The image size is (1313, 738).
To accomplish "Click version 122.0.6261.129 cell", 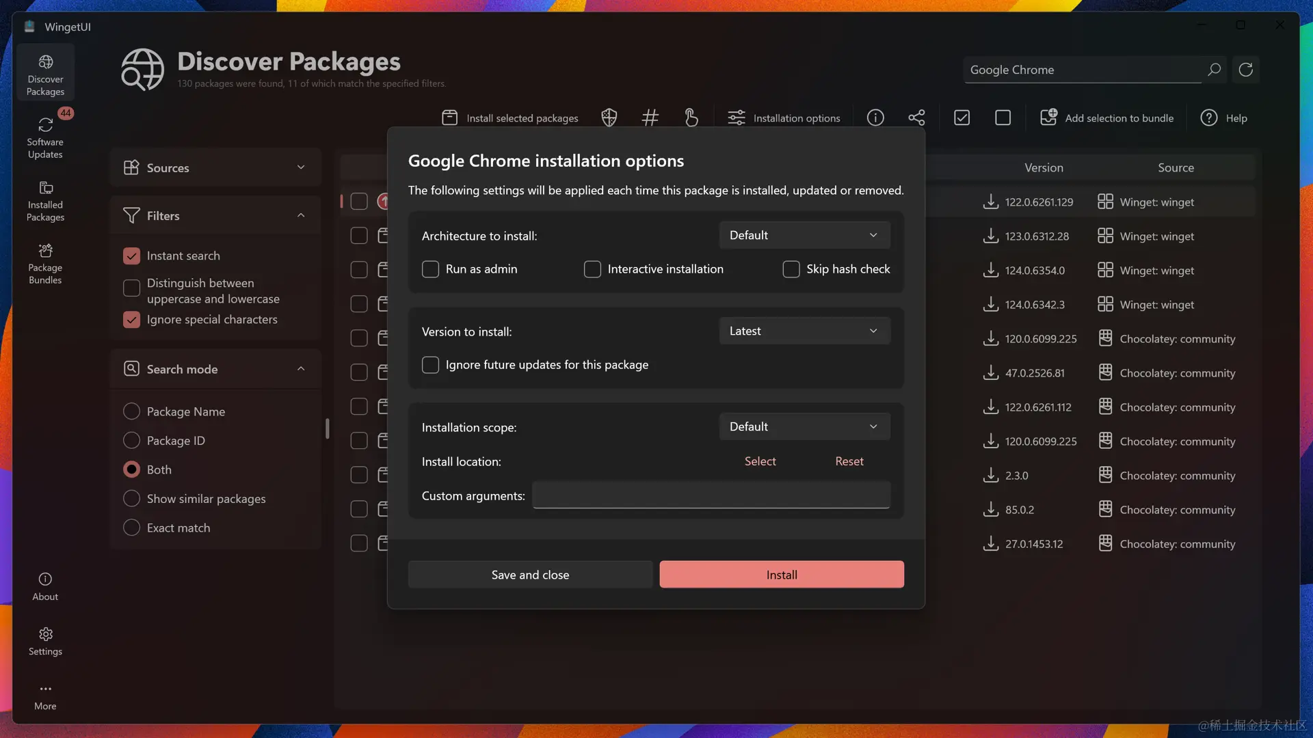I will [1039, 202].
